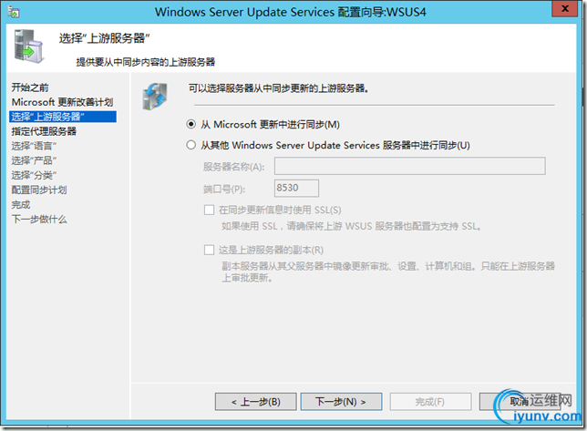Viewport: 587px width, 431px height.
Task: Click the server icon in the header
Action: pos(28,48)
